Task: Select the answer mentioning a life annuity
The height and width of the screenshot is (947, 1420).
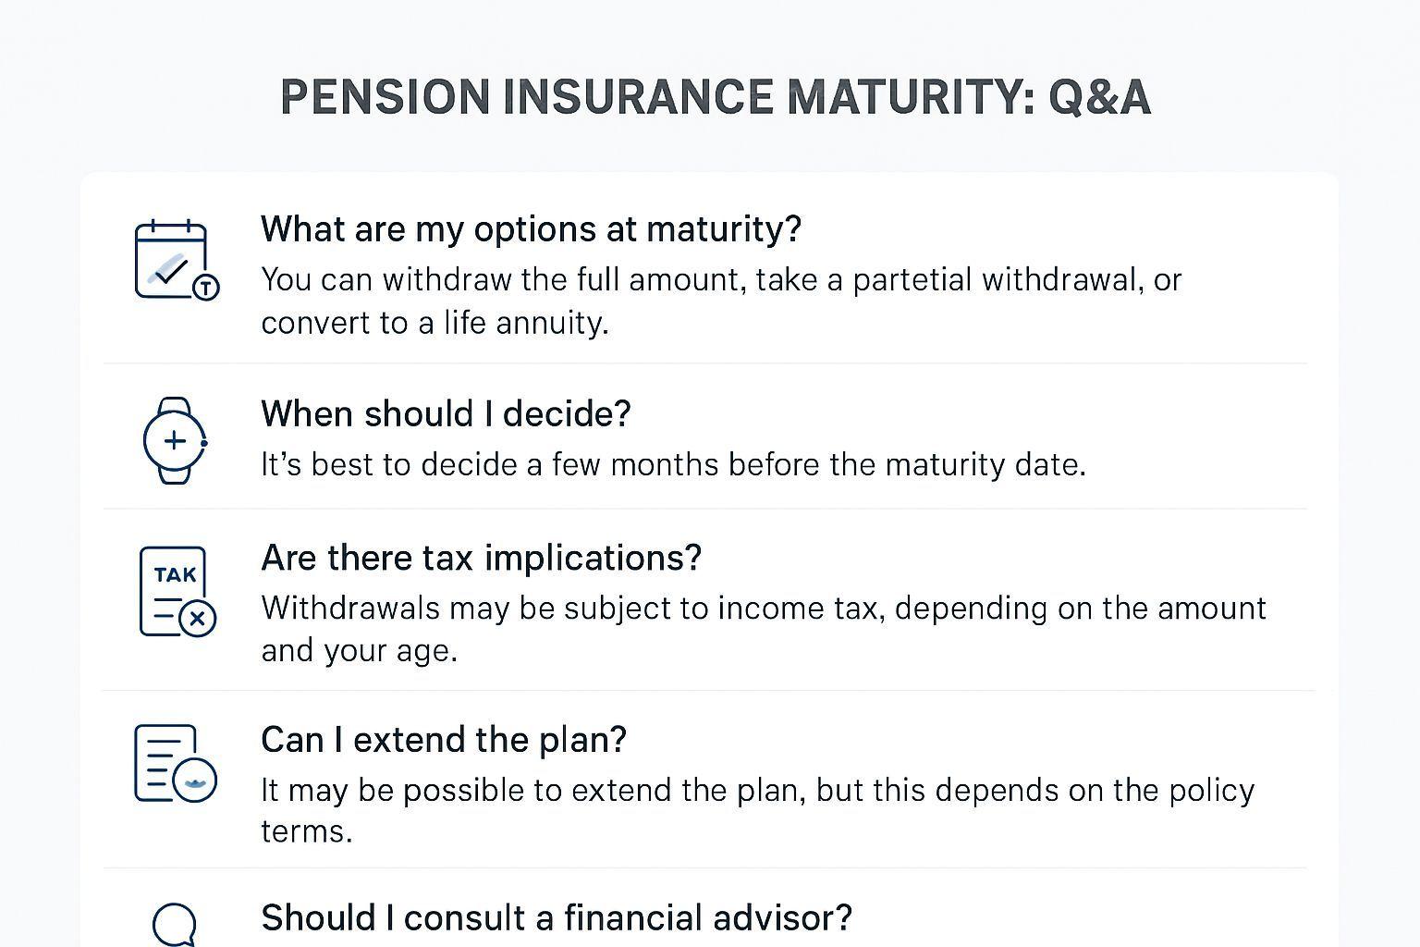Action: pyautogui.click(x=721, y=301)
